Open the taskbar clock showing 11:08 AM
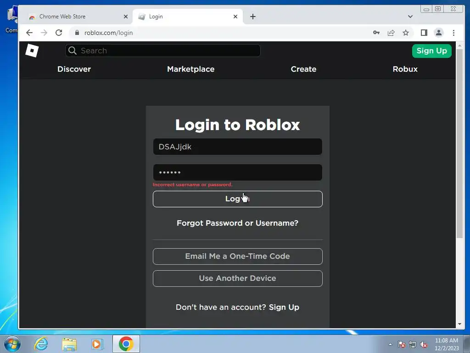 (446, 344)
